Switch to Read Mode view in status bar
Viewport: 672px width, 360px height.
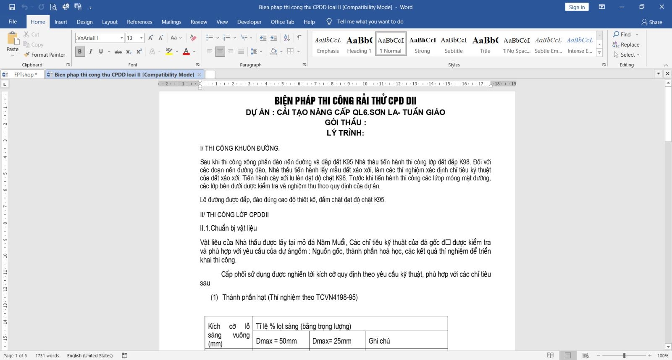pyautogui.click(x=550, y=355)
